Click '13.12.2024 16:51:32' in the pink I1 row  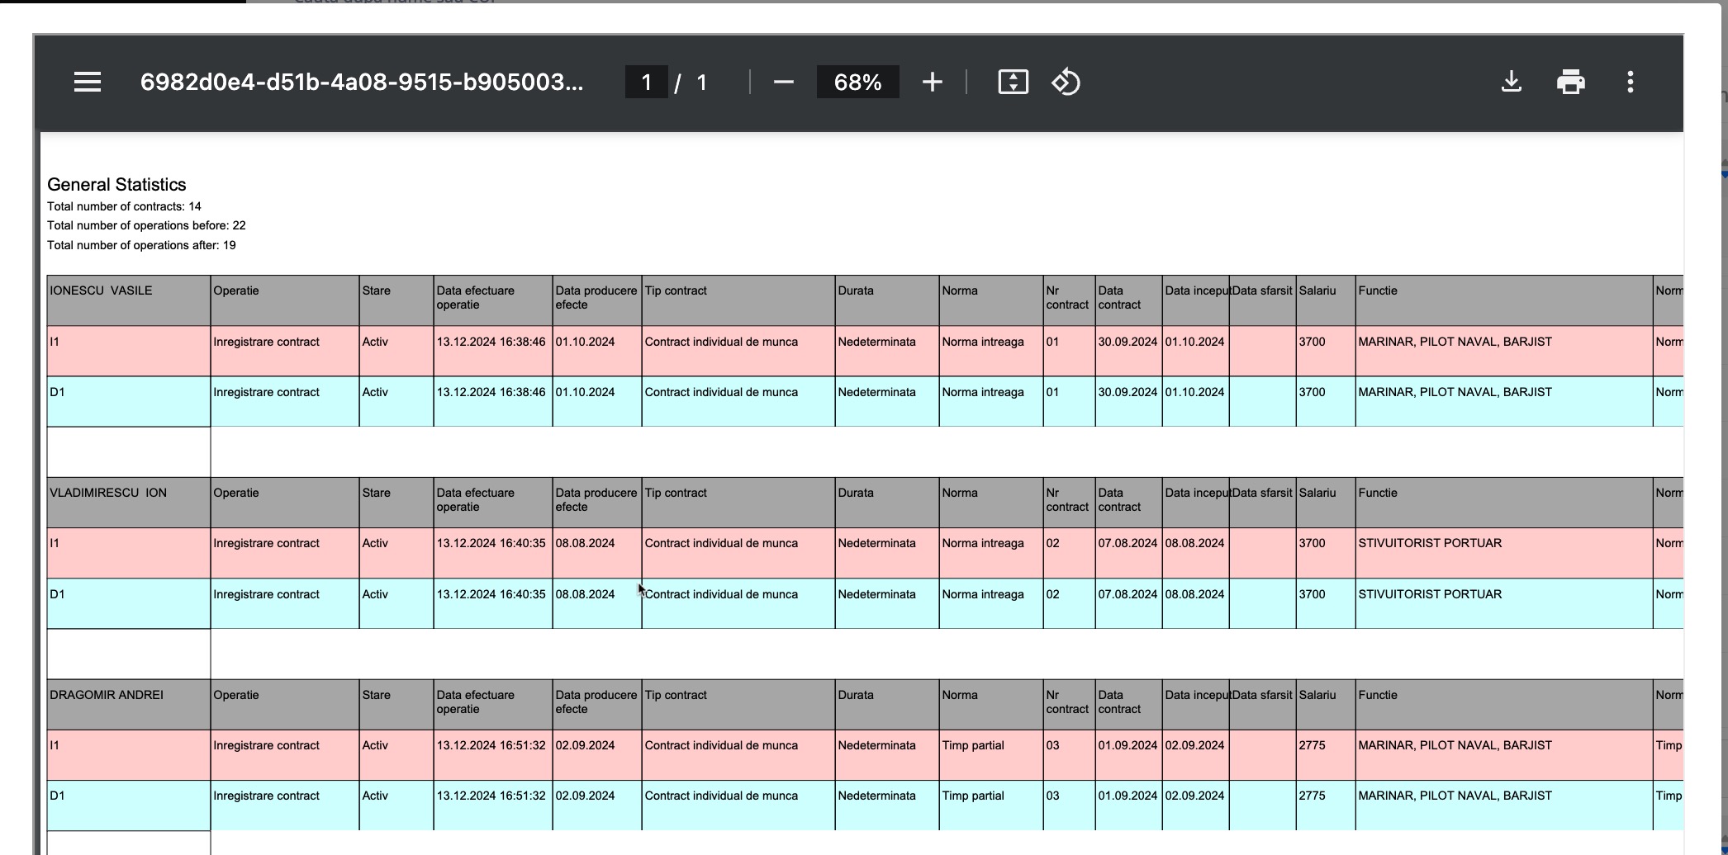491,745
